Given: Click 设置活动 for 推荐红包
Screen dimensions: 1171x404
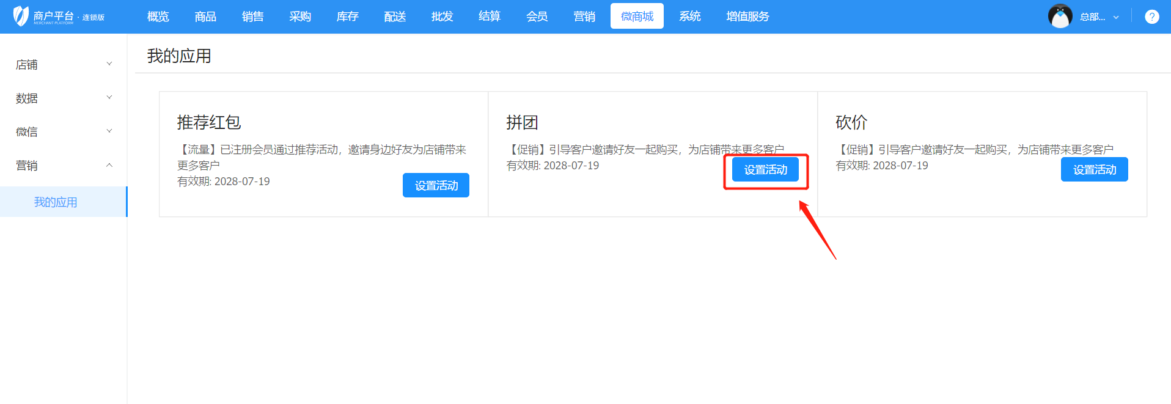Looking at the screenshot, I should coord(436,185).
